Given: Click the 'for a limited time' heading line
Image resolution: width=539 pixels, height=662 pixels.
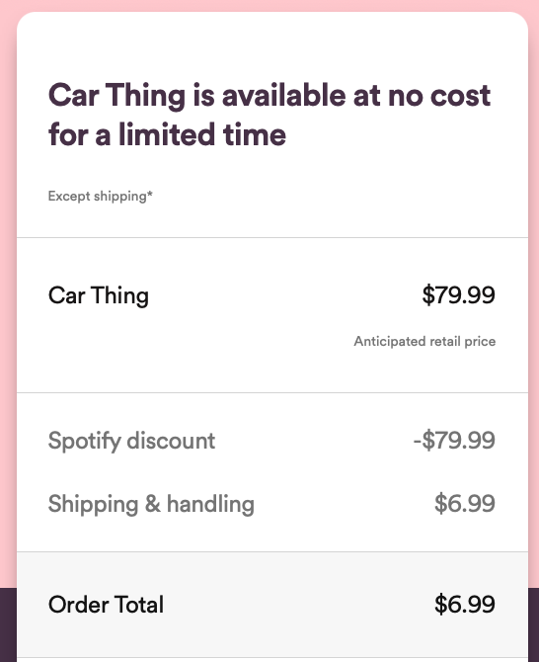Looking at the screenshot, I should tap(167, 134).
